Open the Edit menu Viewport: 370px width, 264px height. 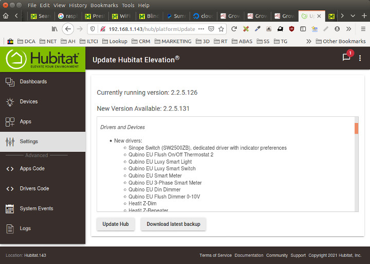[x=45, y=5]
